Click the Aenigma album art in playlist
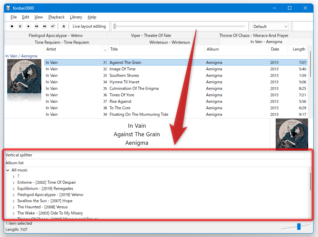The width and height of the screenshot is (318, 237). [x=24, y=76]
